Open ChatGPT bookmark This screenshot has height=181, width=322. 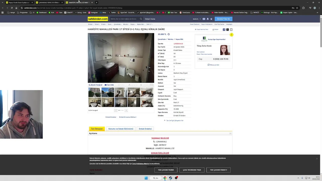pos(68,12)
